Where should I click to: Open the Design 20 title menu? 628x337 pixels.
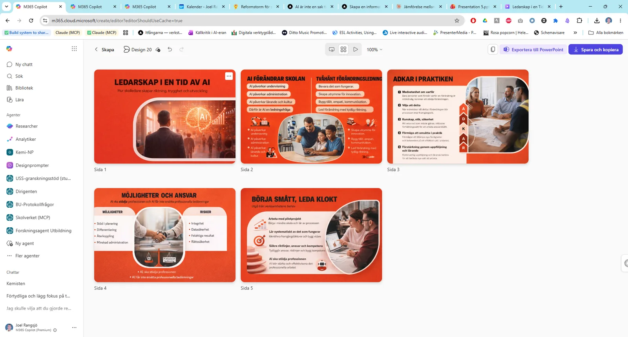coord(138,50)
